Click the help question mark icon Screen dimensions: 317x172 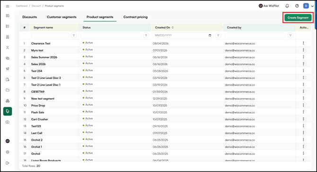tap(297, 6)
